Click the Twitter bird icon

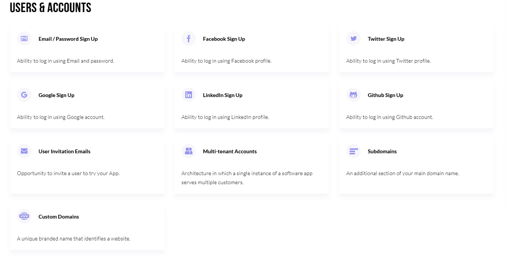point(353,39)
